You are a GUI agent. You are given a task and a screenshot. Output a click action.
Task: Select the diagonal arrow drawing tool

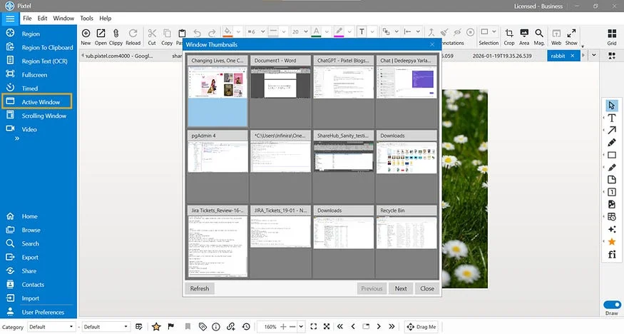[x=612, y=130]
